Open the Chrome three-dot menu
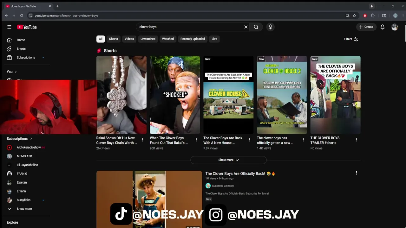406x228 pixels. click(x=403, y=16)
